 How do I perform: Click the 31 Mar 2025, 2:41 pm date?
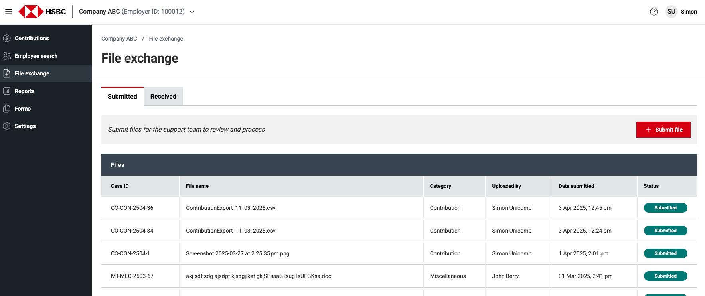point(586,276)
